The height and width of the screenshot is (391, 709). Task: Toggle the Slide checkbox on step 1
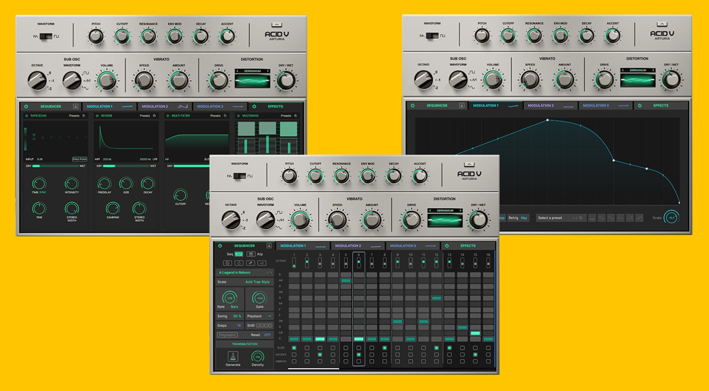[x=294, y=347]
